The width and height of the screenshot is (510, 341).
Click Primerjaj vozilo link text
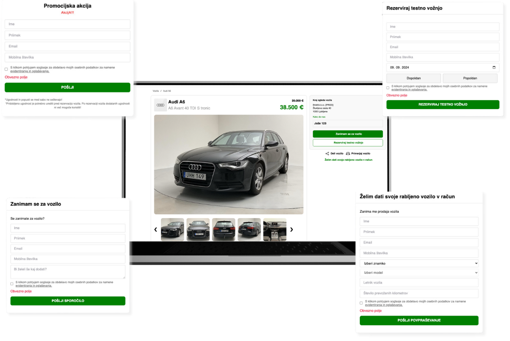coord(360,154)
